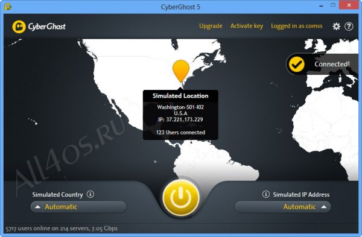
Task: Click the Upgrade link
Action: coord(211,26)
